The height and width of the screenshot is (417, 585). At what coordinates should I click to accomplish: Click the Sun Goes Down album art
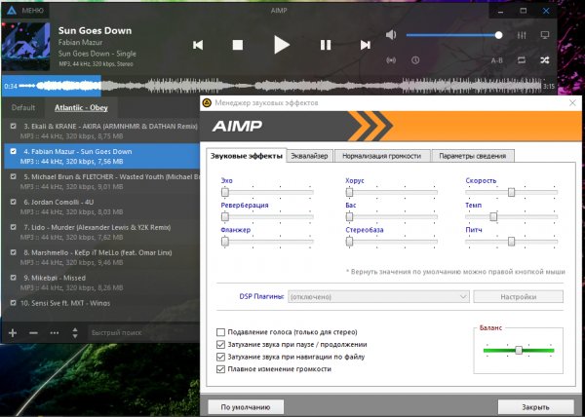(x=25, y=46)
